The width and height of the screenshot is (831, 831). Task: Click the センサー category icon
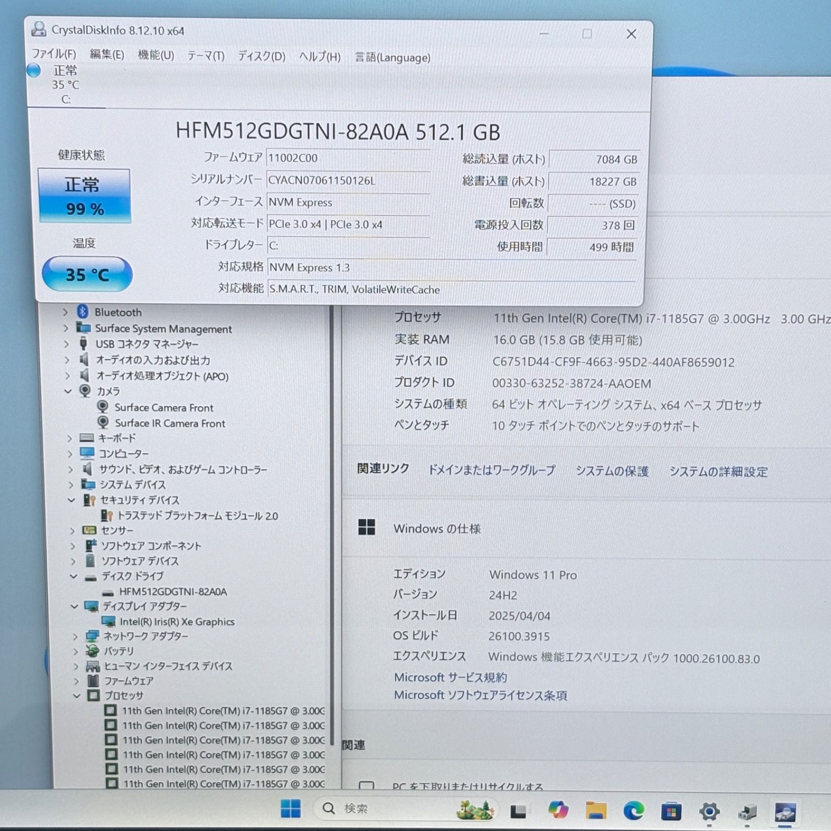(90, 530)
